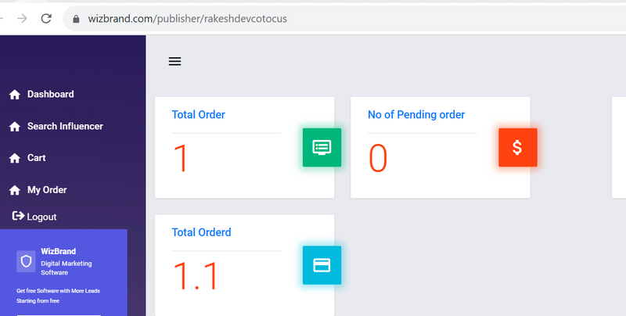Click the home icon beside Search Influencer
Viewport: 626px width, 316px height.
tap(14, 127)
